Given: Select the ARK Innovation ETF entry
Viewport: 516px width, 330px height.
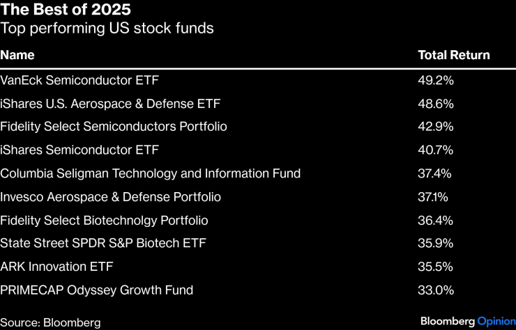Looking at the screenshot, I should [56, 267].
